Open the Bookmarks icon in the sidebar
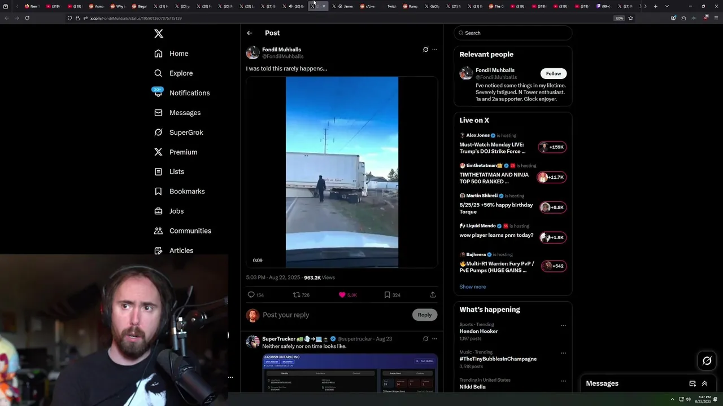The width and height of the screenshot is (723, 406). pyautogui.click(x=158, y=191)
